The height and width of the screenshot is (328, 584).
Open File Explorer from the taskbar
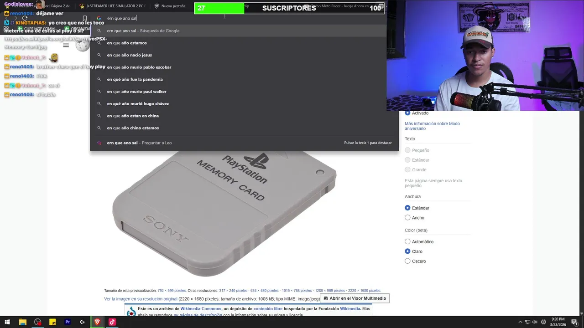pos(22,322)
